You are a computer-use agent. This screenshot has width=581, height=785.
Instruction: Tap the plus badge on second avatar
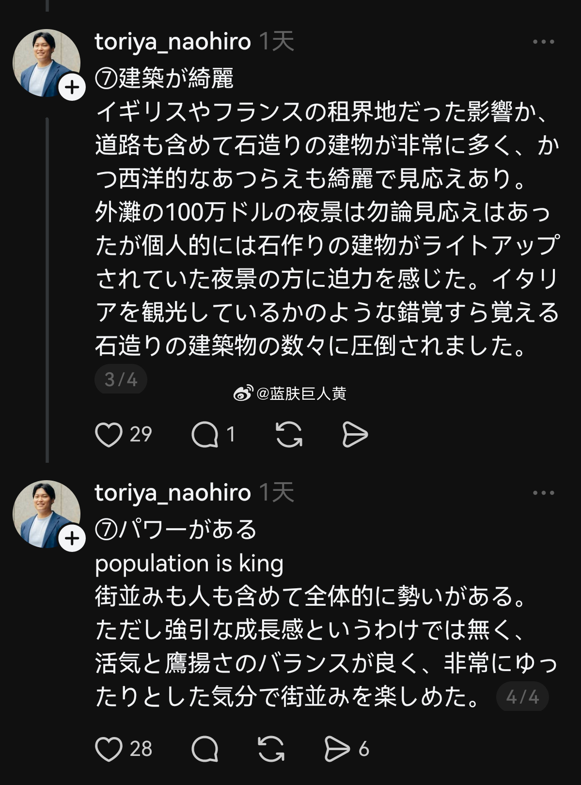tap(72, 538)
